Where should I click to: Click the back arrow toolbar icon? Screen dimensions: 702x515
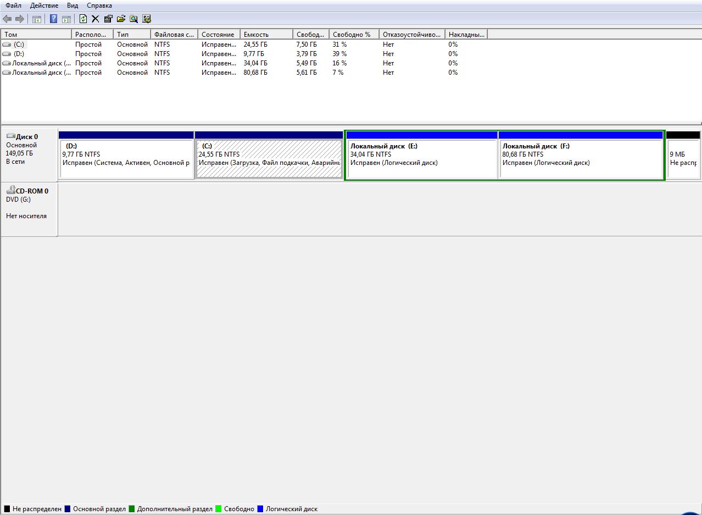pyautogui.click(x=7, y=19)
